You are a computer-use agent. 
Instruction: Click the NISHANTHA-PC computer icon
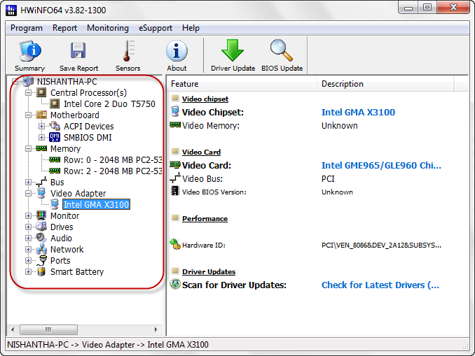[x=28, y=81]
